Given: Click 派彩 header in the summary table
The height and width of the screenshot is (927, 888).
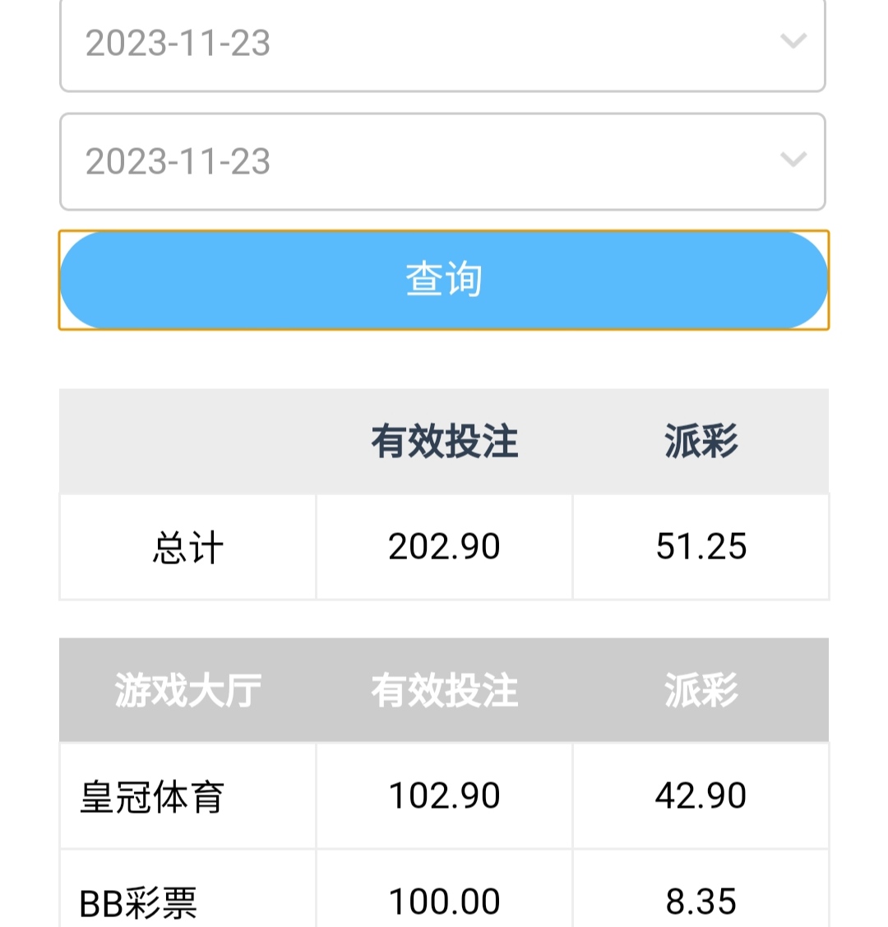Looking at the screenshot, I should pos(701,442).
